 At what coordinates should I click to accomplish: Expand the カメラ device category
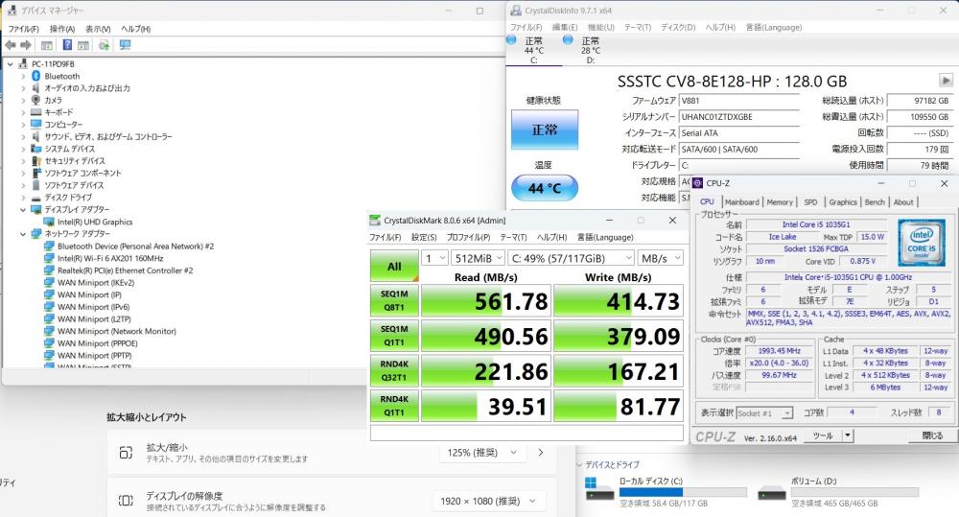click(23, 100)
